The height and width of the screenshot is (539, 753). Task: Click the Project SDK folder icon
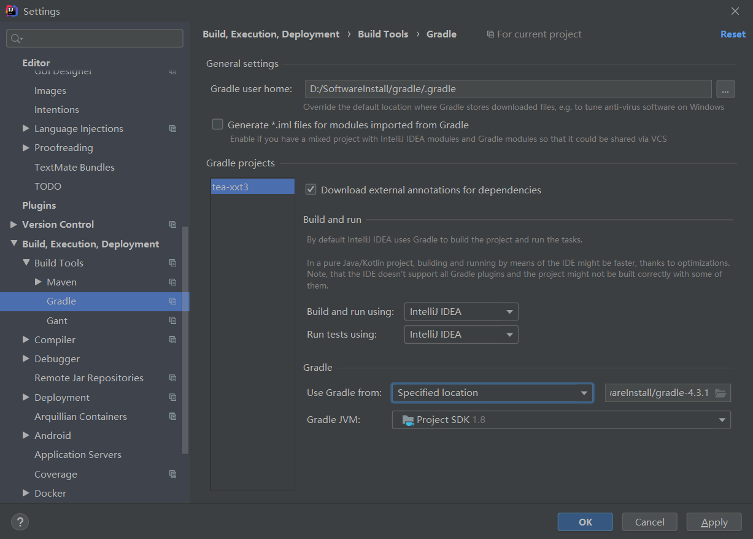tap(408, 420)
